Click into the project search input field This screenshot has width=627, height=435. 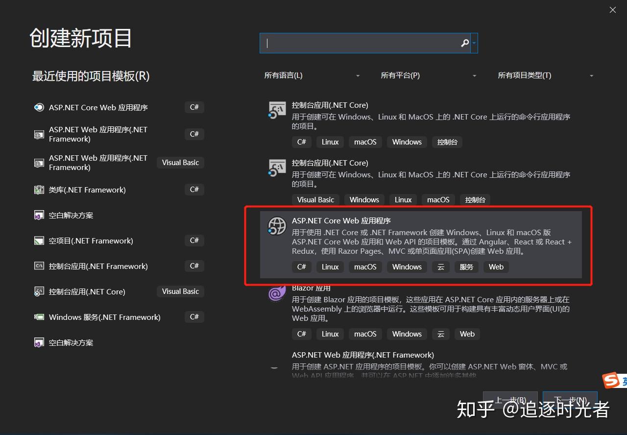click(362, 43)
